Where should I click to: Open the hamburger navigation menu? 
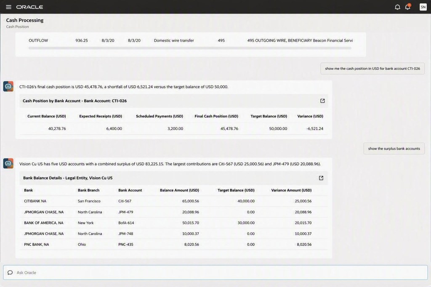tap(8, 7)
